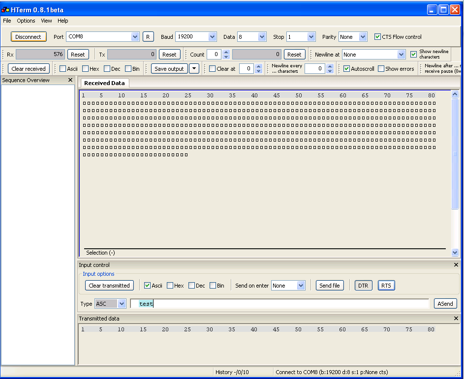Viewport: 464px width, 379px height.
Task: Close the Sequence Overview panel
Action: pyautogui.click(x=70, y=80)
